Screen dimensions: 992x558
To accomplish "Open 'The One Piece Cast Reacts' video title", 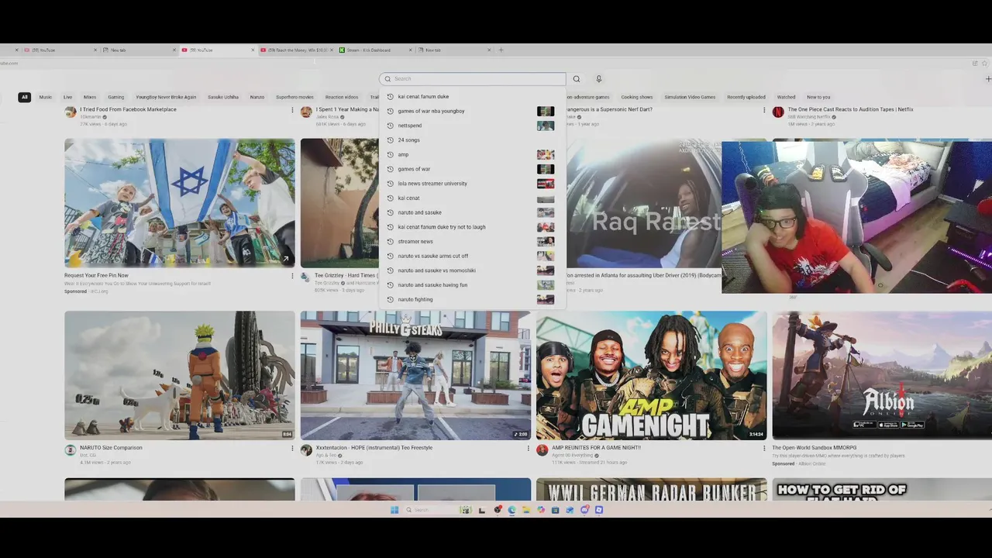I will [x=850, y=109].
